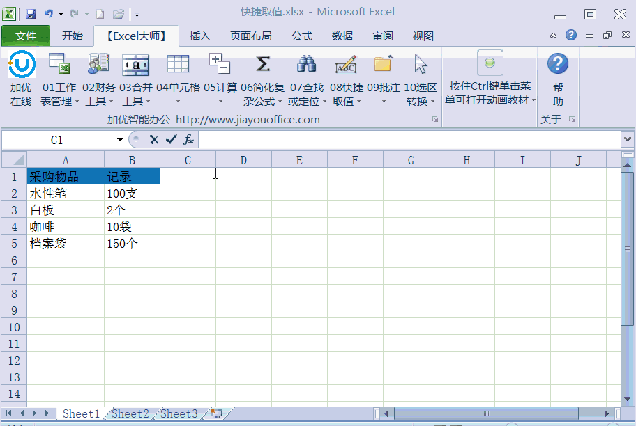Expand the 01工作表管理 dropdown arrow

coord(77,101)
